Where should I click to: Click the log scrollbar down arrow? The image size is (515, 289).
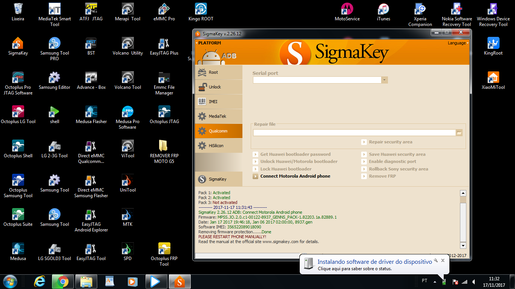(x=463, y=245)
